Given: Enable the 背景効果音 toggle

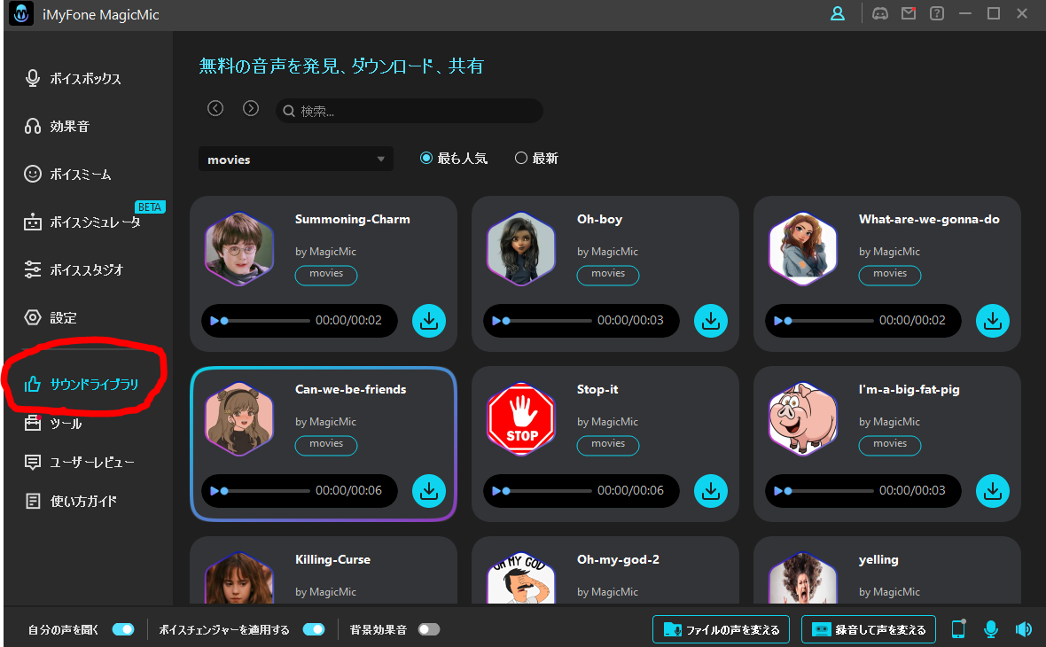Looking at the screenshot, I should point(429,629).
